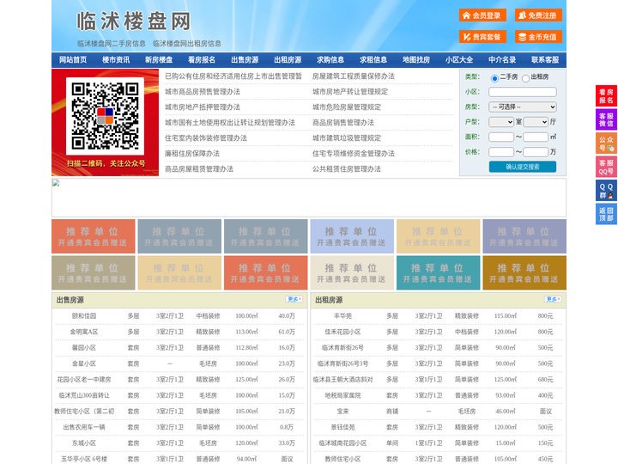Screen dimensions: 618x464
Task: Open 出售房源 nav item
Action: click(x=245, y=60)
